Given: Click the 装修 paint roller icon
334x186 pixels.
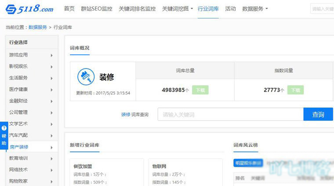Looking at the screenshot, I should click(86, 77).
